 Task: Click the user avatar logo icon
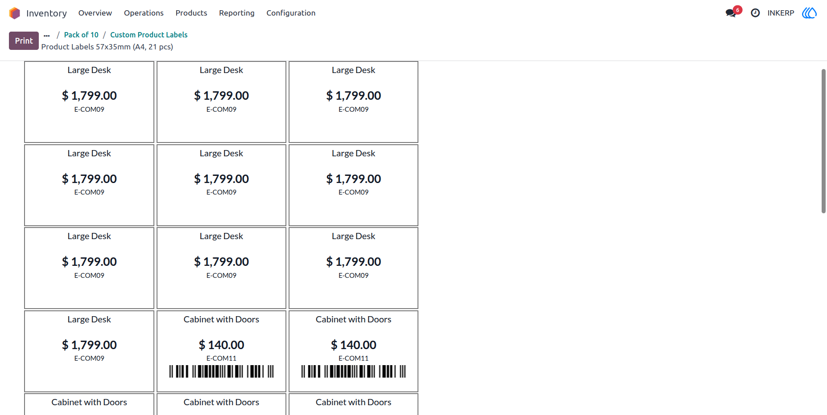[809, 13]
